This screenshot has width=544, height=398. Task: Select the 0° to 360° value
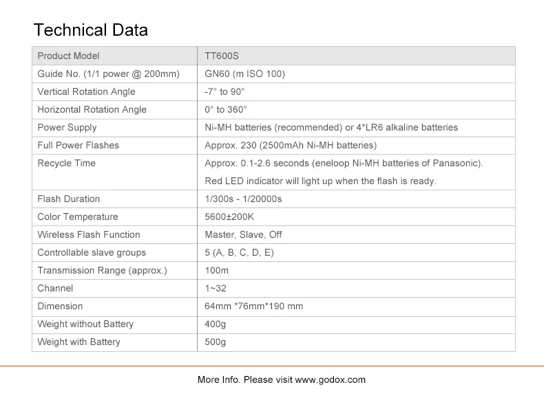click(225, 109)
